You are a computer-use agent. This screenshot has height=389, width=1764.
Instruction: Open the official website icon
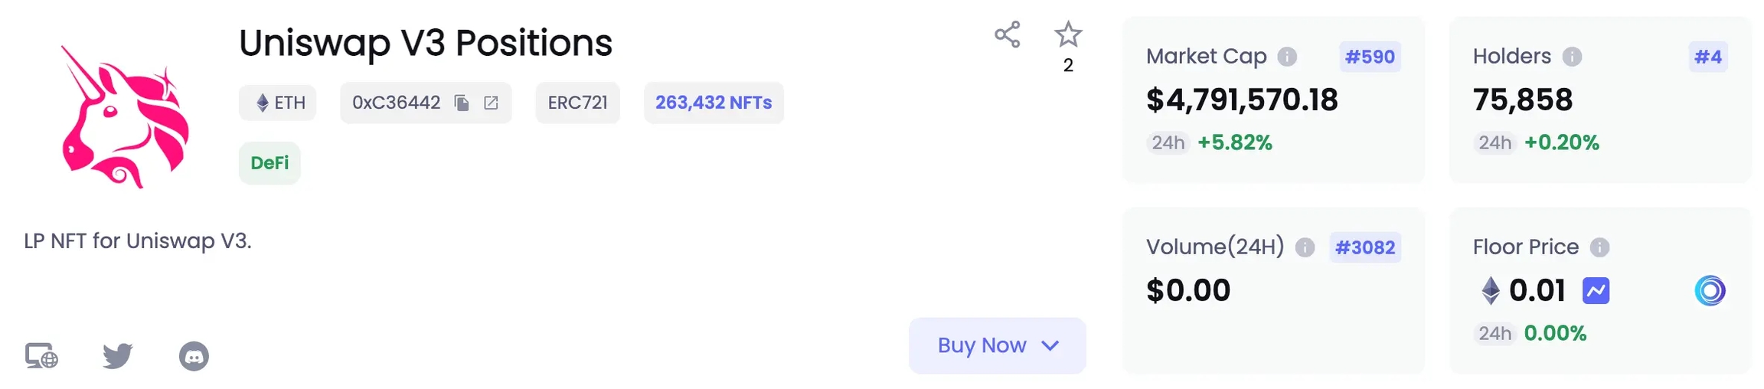[x=41, y=356]
